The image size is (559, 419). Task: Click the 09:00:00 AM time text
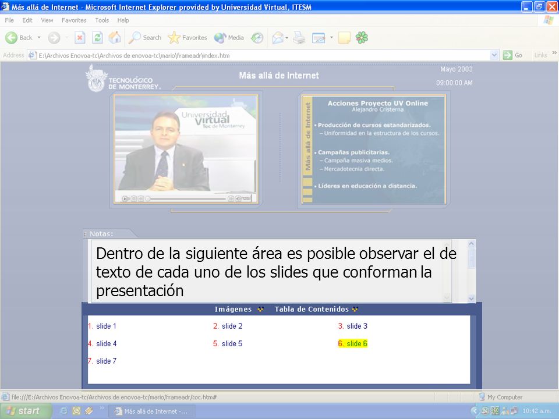454,83
